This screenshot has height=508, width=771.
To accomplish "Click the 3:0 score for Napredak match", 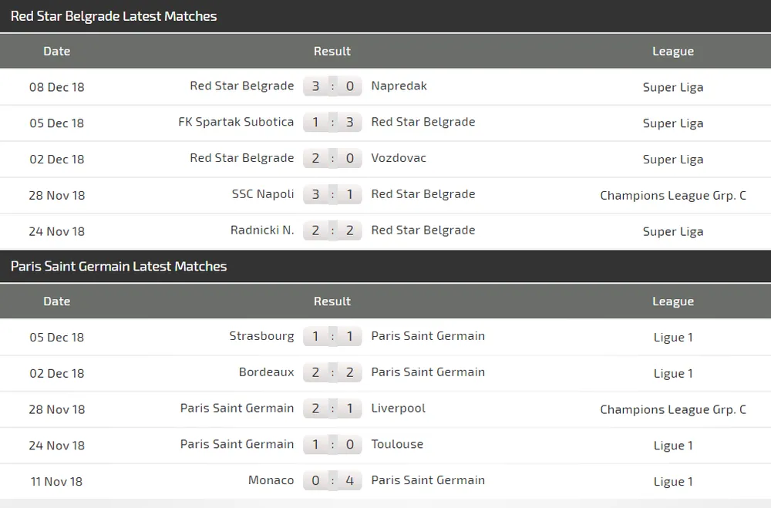I will coord(332,86).
